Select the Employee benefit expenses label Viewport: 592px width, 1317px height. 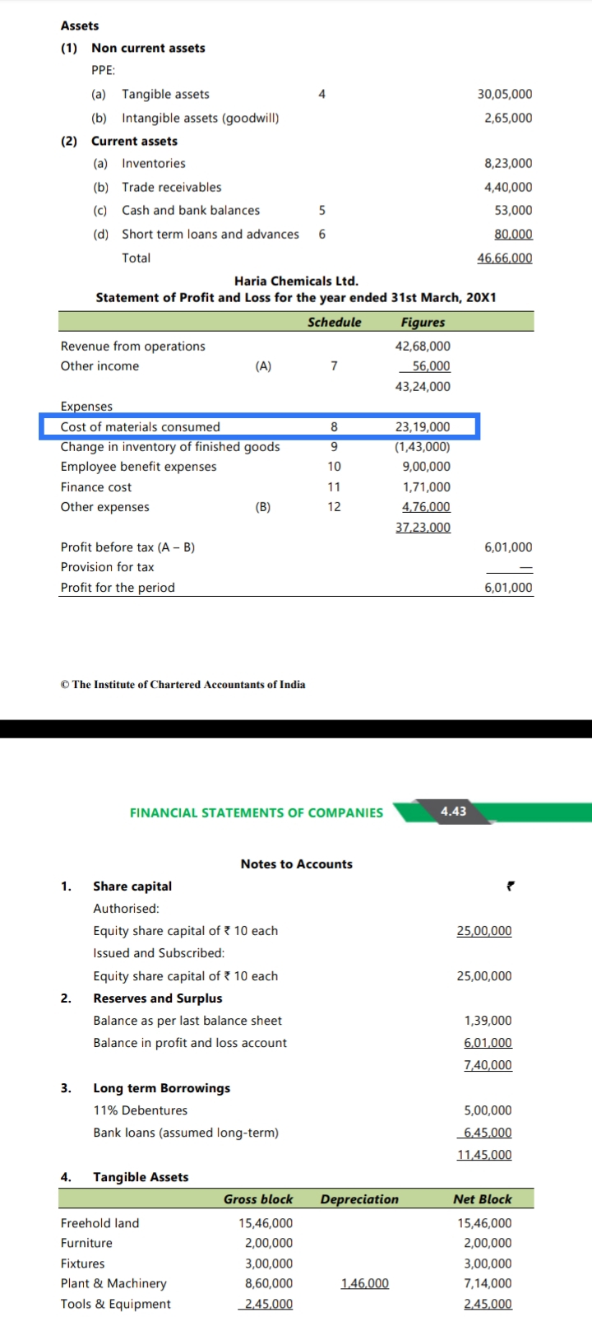coord(138,468)
